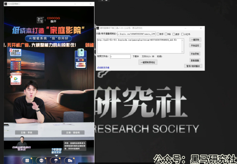This screenshot has height=164, width=237.
Task: Click the 开始监控 button
Action: coord(195,45)
